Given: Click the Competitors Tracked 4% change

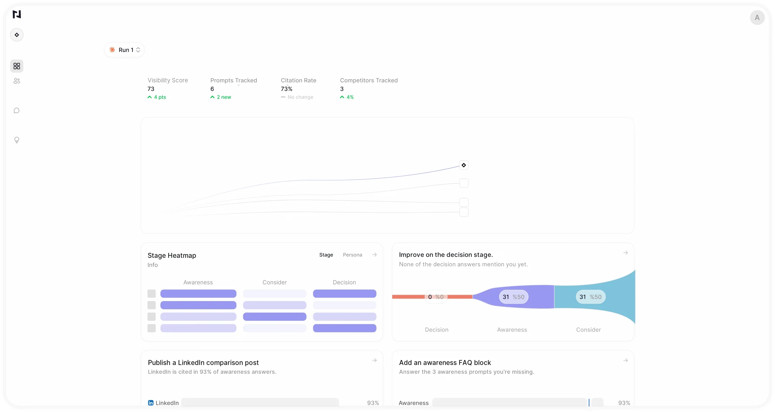Looking at the screenshot, I should [347, 97].
